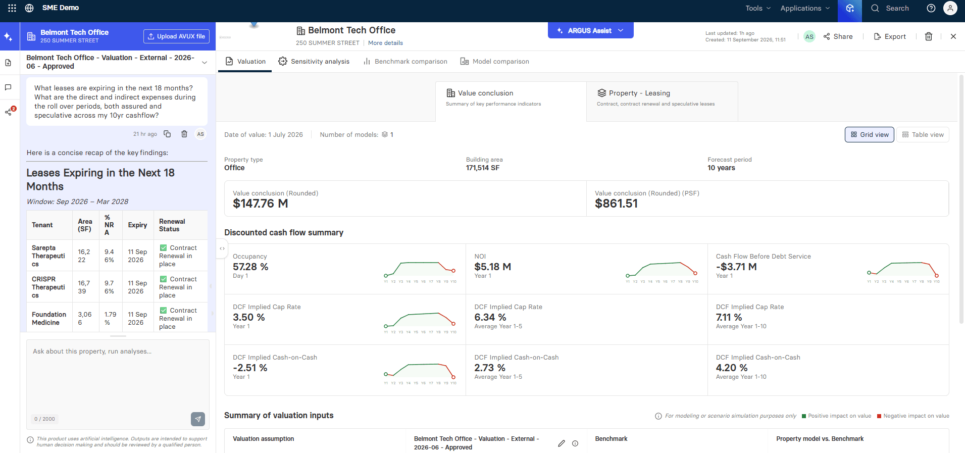The height and width of the screenshot is (453, 965).
Task: Open the AI assistant sparkle icon in sidebar
Action: [8, 36]
